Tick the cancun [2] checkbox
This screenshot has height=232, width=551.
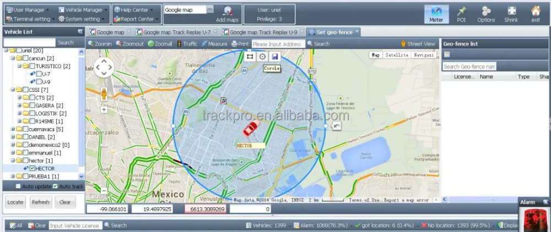pos(25,58)
